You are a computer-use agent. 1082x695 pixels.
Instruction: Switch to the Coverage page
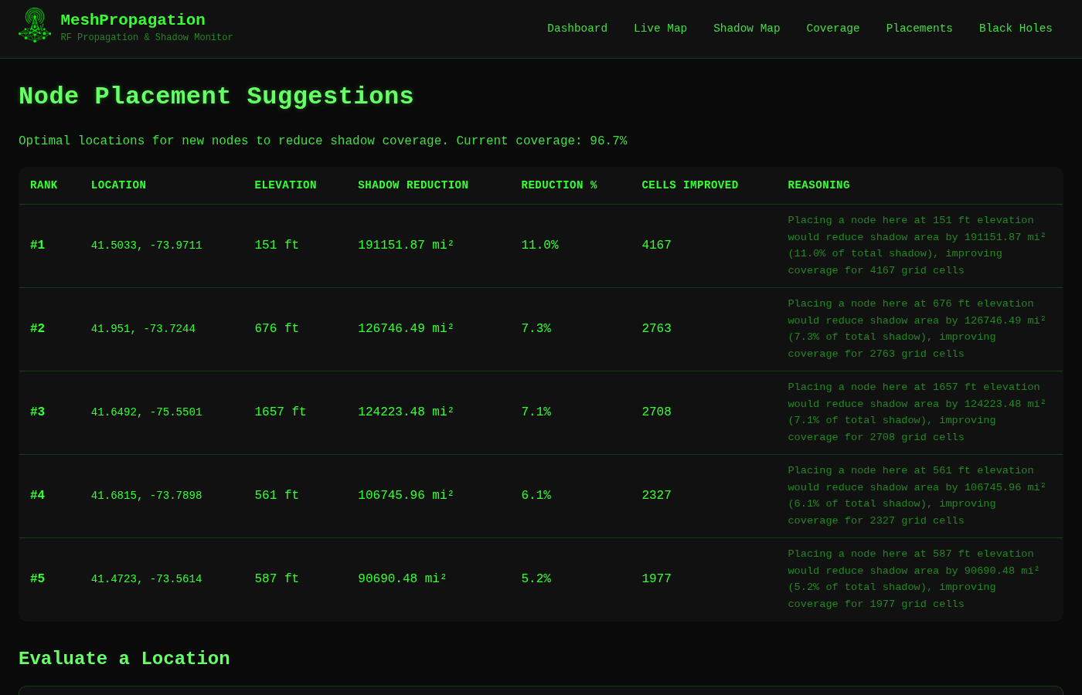833,29
